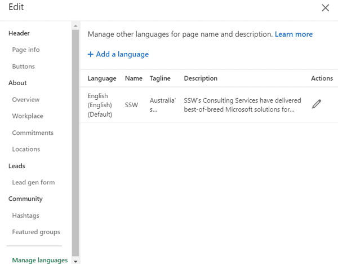Screen dimensions: 338x264
Task: Go to Buttons settings
Action: click(x=24, y=67)
